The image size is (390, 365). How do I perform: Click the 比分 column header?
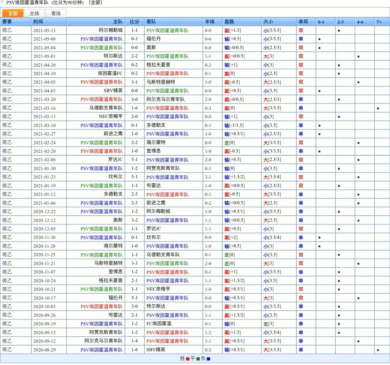tap(134, 22)
